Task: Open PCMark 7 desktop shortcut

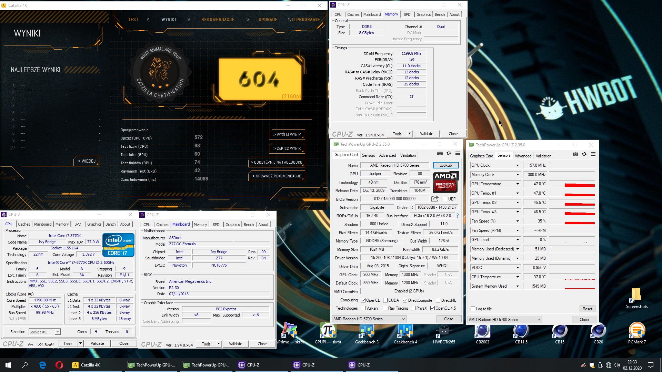Action: [x=637, y=333]
